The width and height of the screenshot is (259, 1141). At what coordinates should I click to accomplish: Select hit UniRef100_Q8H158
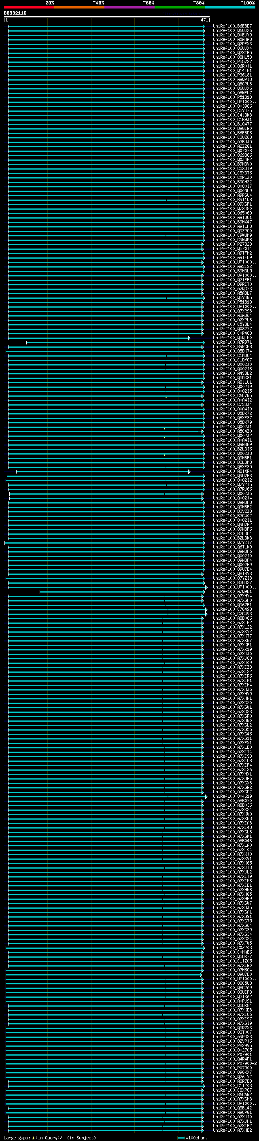tap(232, 57)
